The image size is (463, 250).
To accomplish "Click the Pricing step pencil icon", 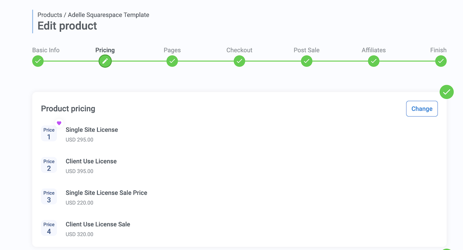I will (105, 61).
